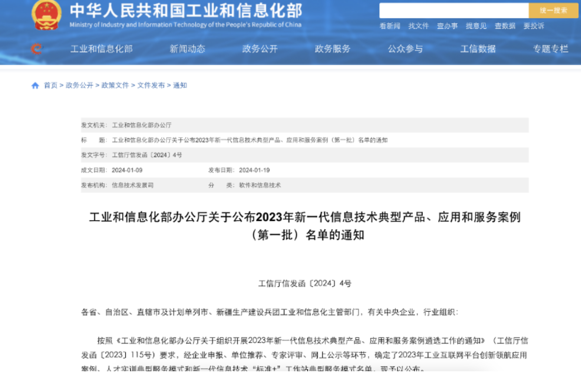Click the 要投诉 quick link
This screenshot has height=373, width=581.
click(x=533, y=26)
